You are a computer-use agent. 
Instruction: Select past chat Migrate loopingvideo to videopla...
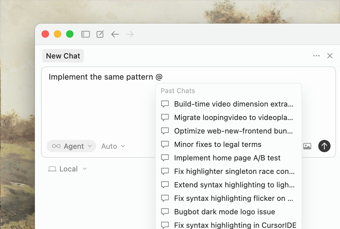coord(234,117)
